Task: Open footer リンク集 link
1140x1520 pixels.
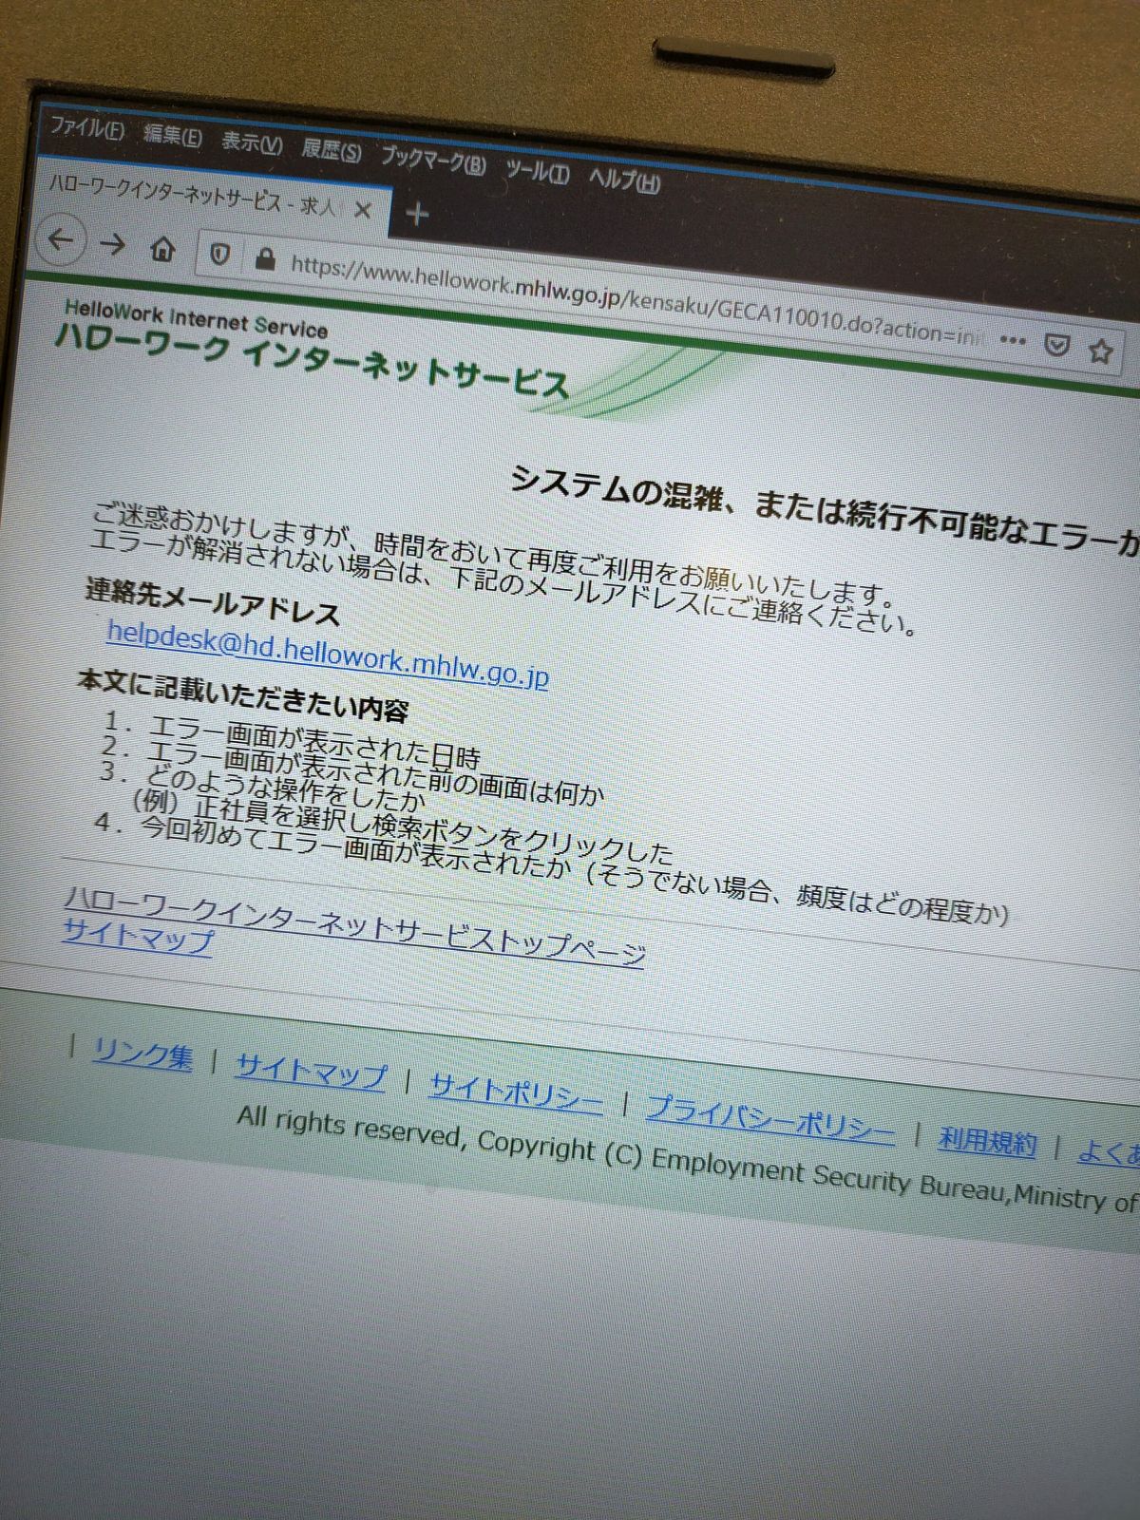Action: click(x=142, y=1054)
